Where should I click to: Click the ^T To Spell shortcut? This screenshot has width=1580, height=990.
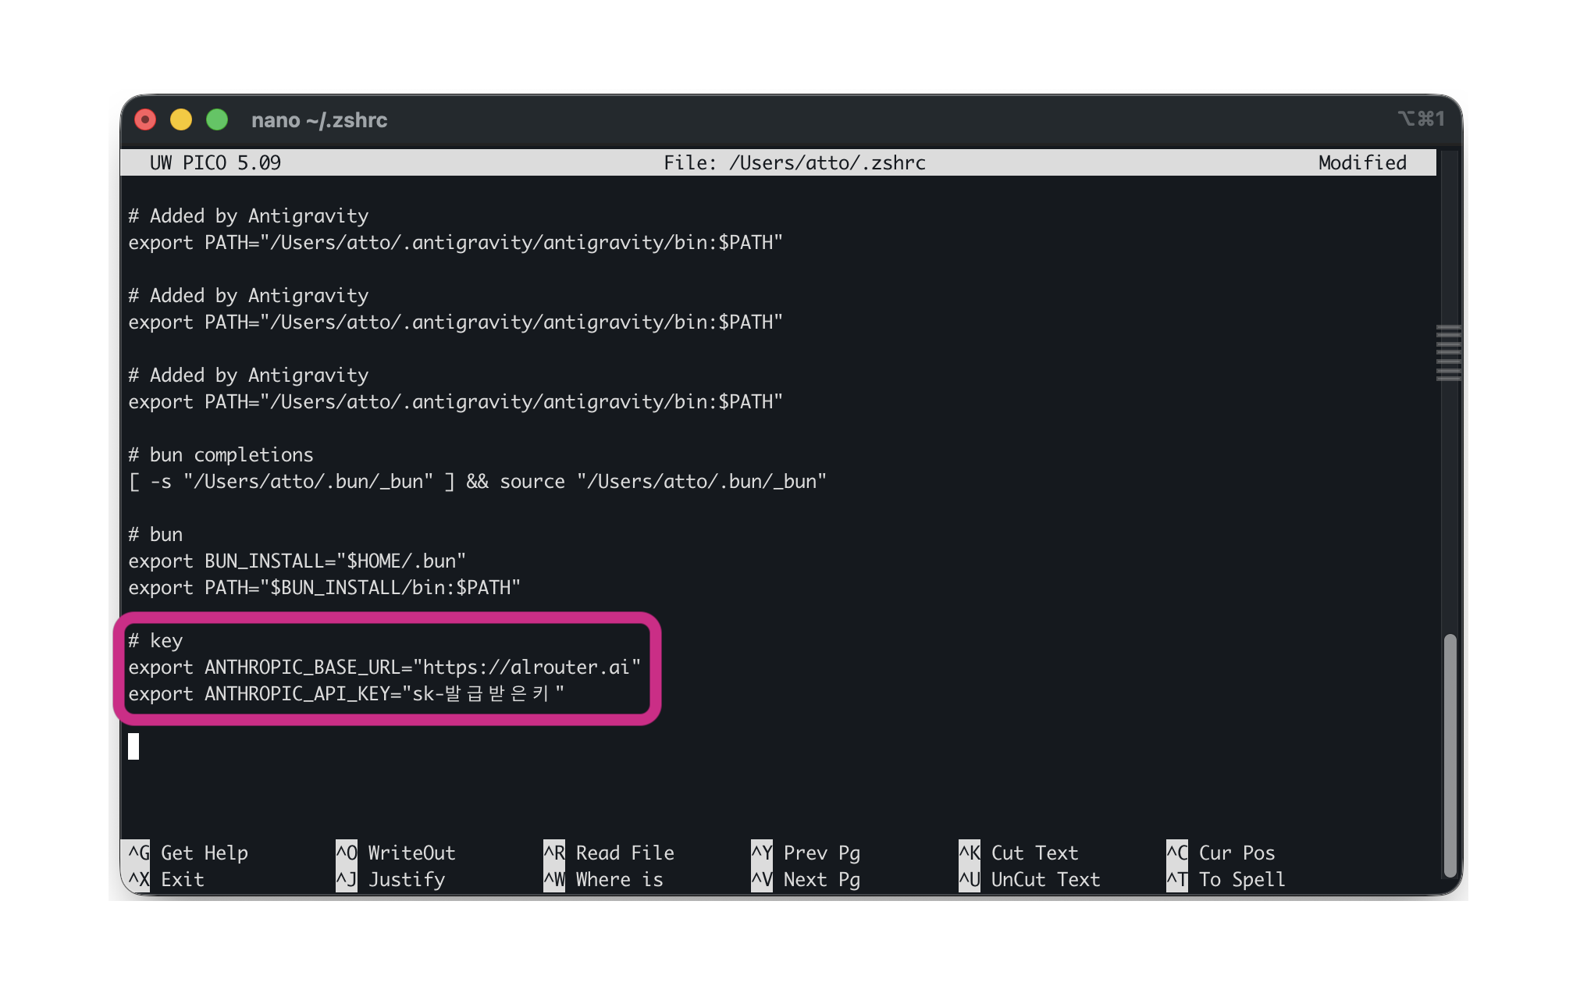click(x=1226, y=879)
